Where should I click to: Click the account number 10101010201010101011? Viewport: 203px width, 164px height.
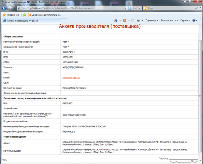[x=74, y=115]
